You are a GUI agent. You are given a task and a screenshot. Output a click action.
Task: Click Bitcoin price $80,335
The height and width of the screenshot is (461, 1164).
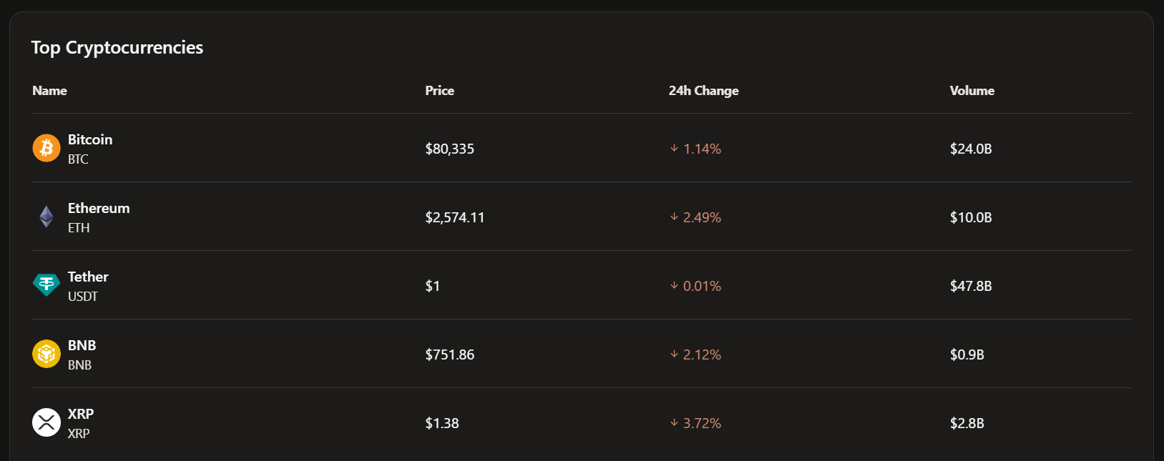(x=449, y=149)
